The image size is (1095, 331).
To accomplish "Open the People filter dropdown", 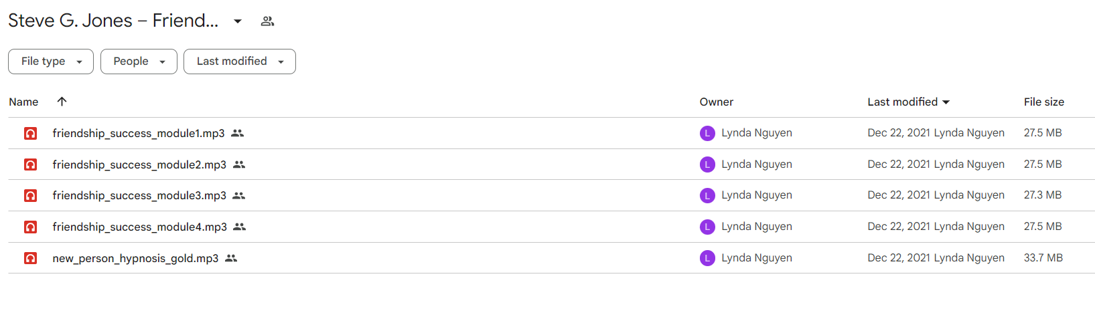I will point(139,62).
